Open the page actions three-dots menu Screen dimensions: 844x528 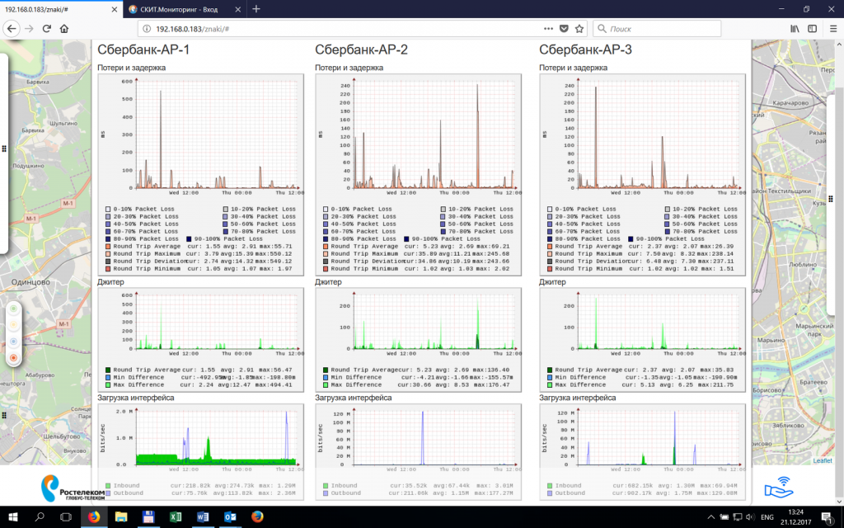coord(548,29)
